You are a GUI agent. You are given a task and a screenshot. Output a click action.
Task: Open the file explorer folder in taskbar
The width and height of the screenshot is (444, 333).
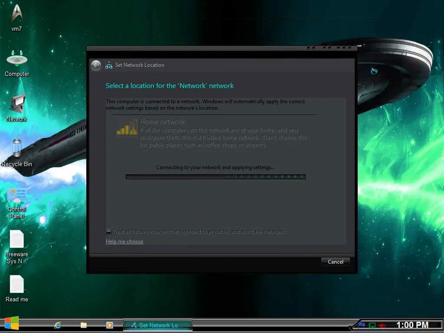coord(84,325)
